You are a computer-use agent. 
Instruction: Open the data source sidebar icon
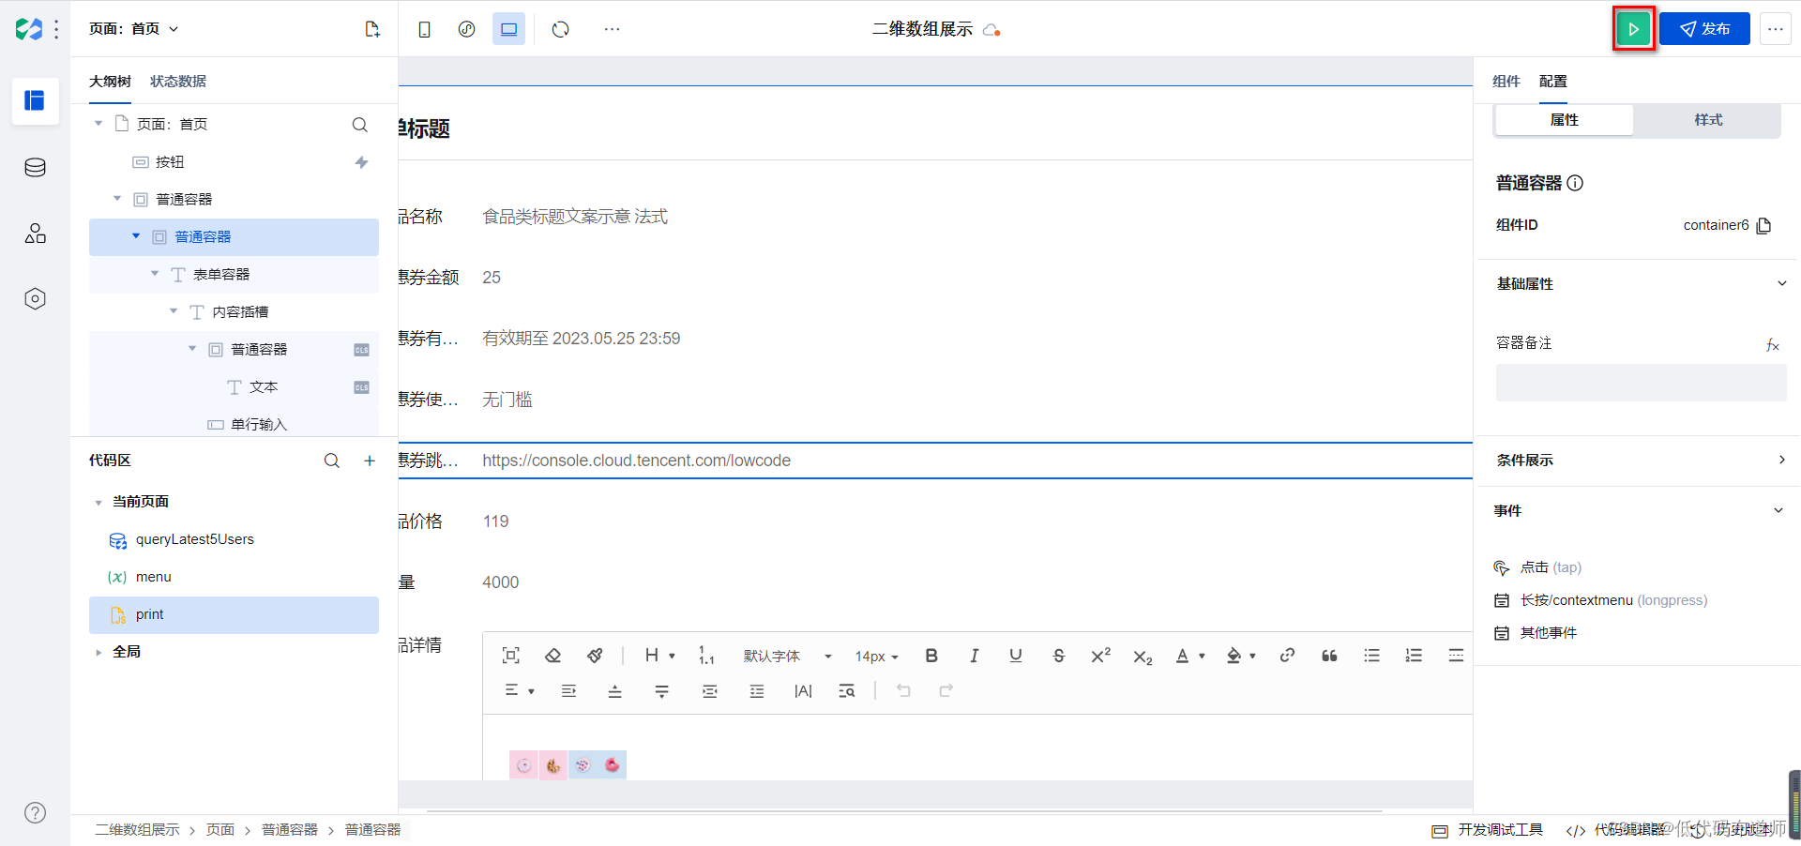[35, 167]
